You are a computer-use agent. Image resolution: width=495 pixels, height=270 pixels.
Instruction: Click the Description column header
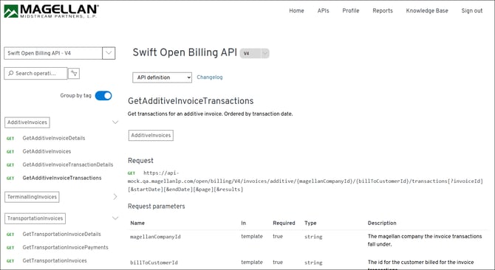382,223
